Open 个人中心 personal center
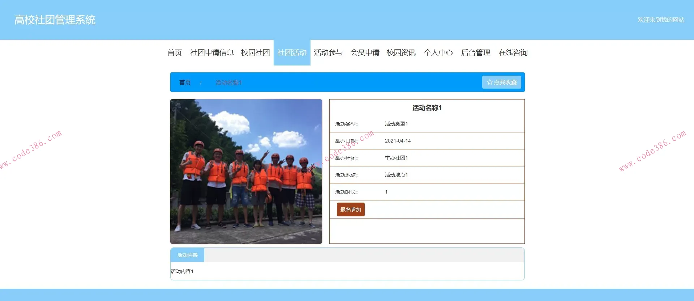Screen dimensions: 694x301 point(438,52)
